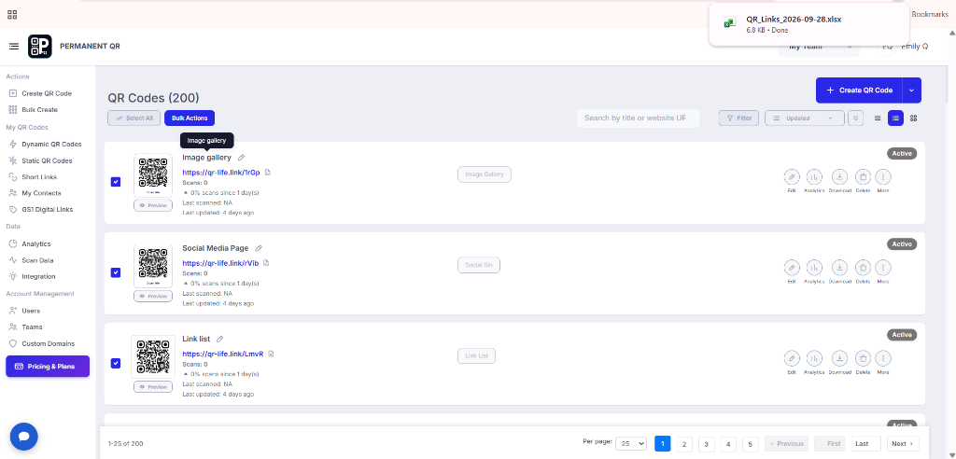Open More options for Social Media Page
The height and width of the screenshot is (459, 956).
(883, 268)
